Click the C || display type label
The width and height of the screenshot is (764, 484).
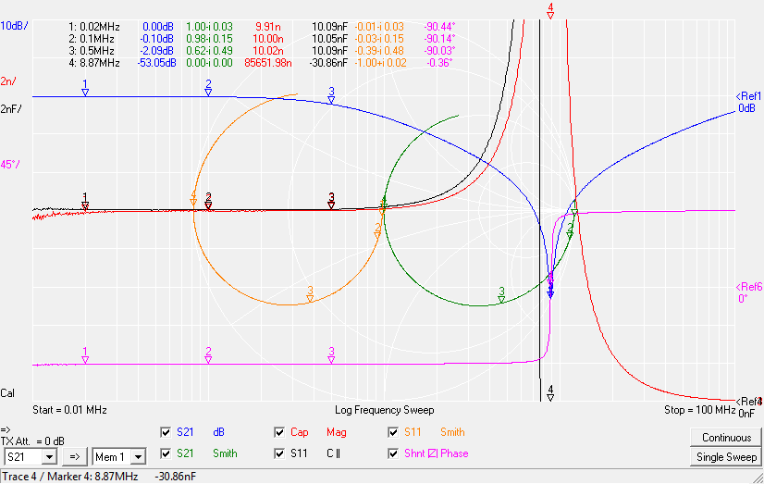click(x=333, y=453)
